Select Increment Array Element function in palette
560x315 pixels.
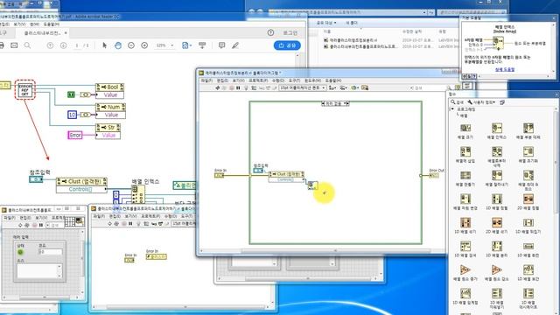tap(465, 270)
